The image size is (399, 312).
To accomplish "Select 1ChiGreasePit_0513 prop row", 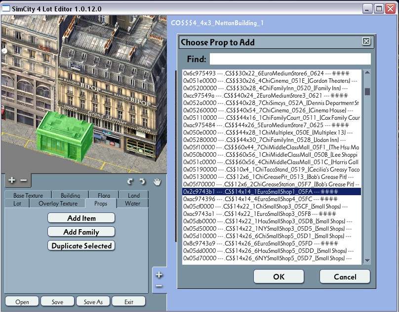I will pyautogui.click(x=272, y=176).
